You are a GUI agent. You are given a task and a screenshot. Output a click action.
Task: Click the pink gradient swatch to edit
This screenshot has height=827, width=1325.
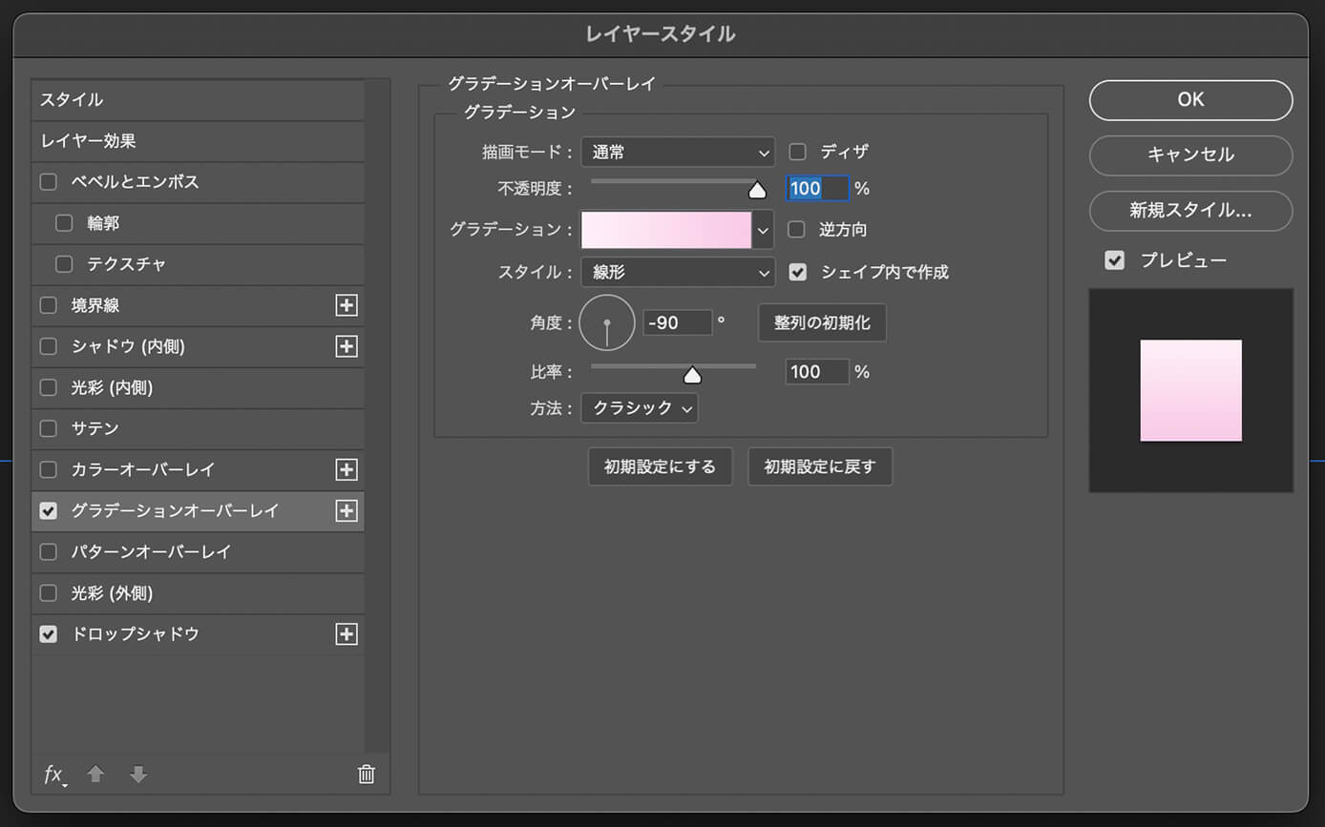pos(666,230)
